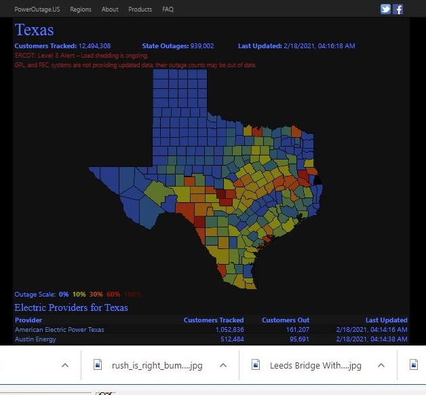Viewport: 426px width, 395px height.
Task: Click the Customers Out column header
Action: [286, 320]
